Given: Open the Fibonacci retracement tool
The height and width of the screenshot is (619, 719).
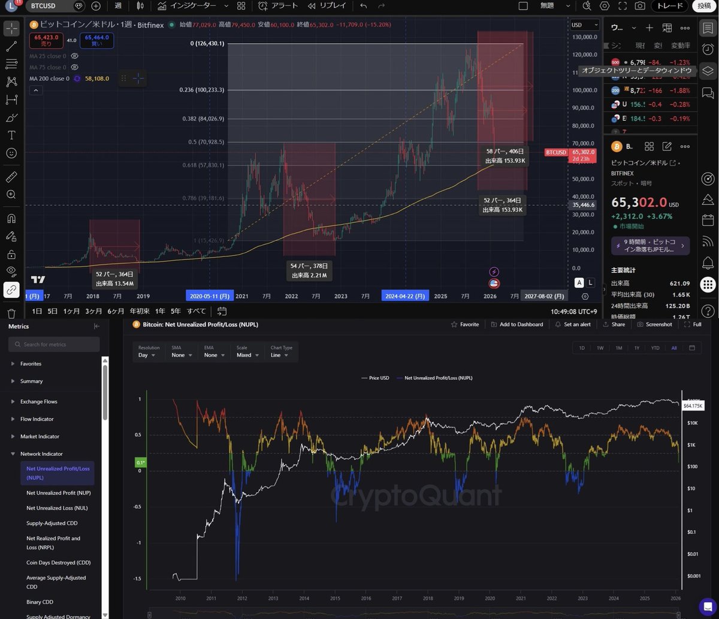Looking at the screenshot, I should point(11,64).
